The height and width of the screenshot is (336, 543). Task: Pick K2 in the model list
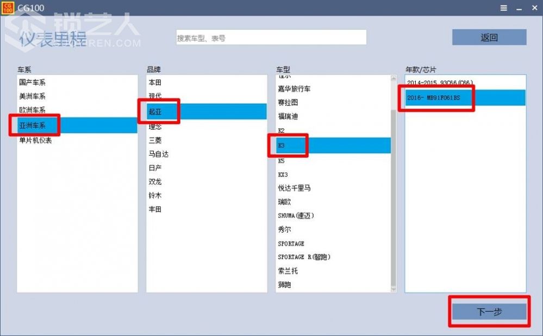click(x=333, y=130)
